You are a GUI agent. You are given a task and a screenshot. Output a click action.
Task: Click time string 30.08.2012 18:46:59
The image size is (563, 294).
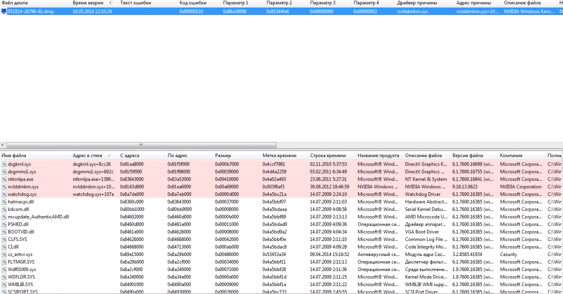coord(329,187)
